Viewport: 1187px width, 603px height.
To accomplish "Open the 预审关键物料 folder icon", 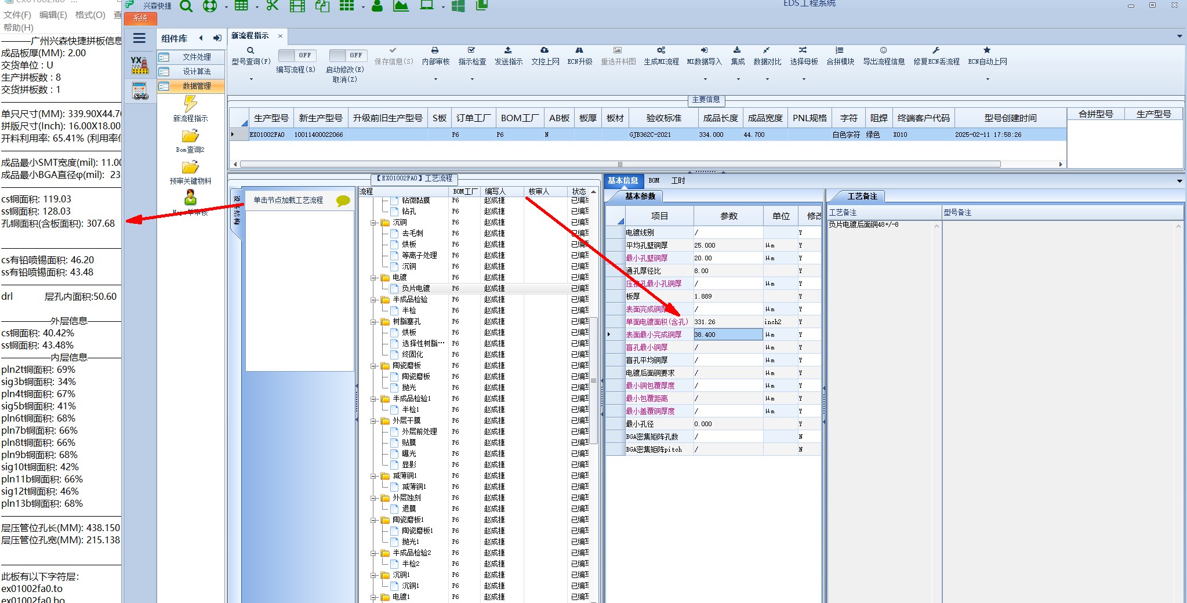I will coord(190,168).
